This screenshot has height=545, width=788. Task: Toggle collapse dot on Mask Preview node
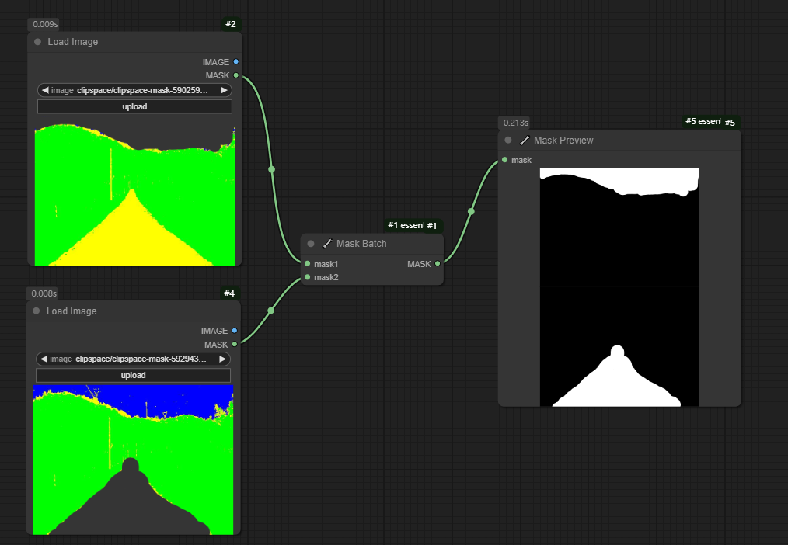(x=508, y=141)
